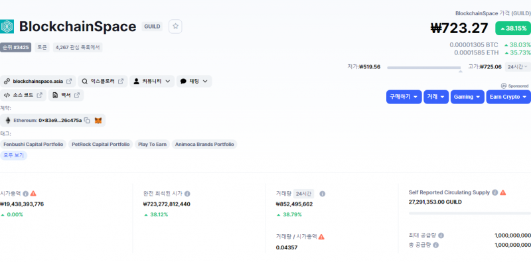Change the 24시간 price range period
The height and width of the screenshot is (262, 531).
pyautogui.click(x=518, y=67)
